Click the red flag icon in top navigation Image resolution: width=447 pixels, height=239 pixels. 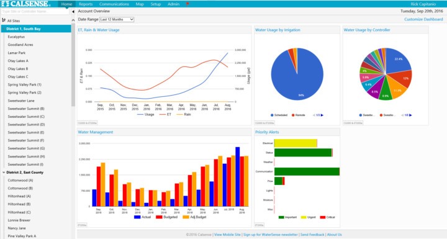pos(187,4)
